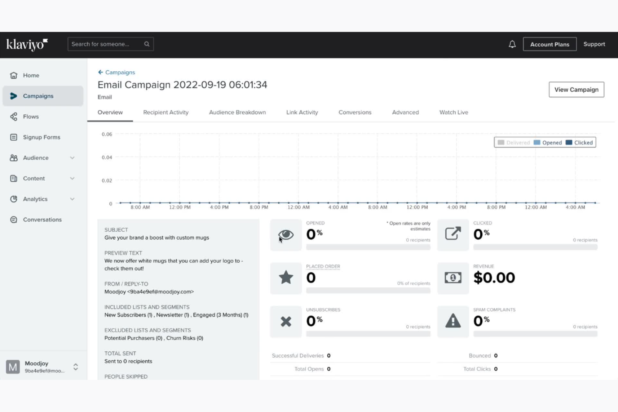618x412 pixels.
Task: Toggle the Clicked series in legend
Action: point(579,143)
